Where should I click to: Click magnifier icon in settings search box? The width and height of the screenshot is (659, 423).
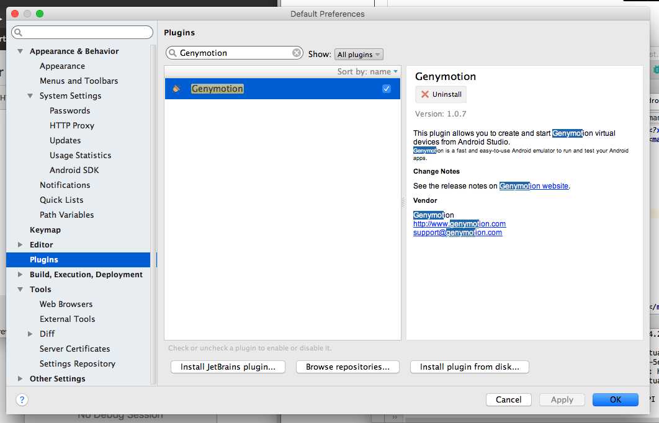tap(18, 32)
